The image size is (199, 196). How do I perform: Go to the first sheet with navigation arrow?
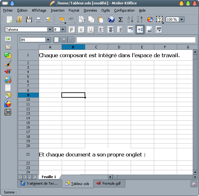point(20,177)
